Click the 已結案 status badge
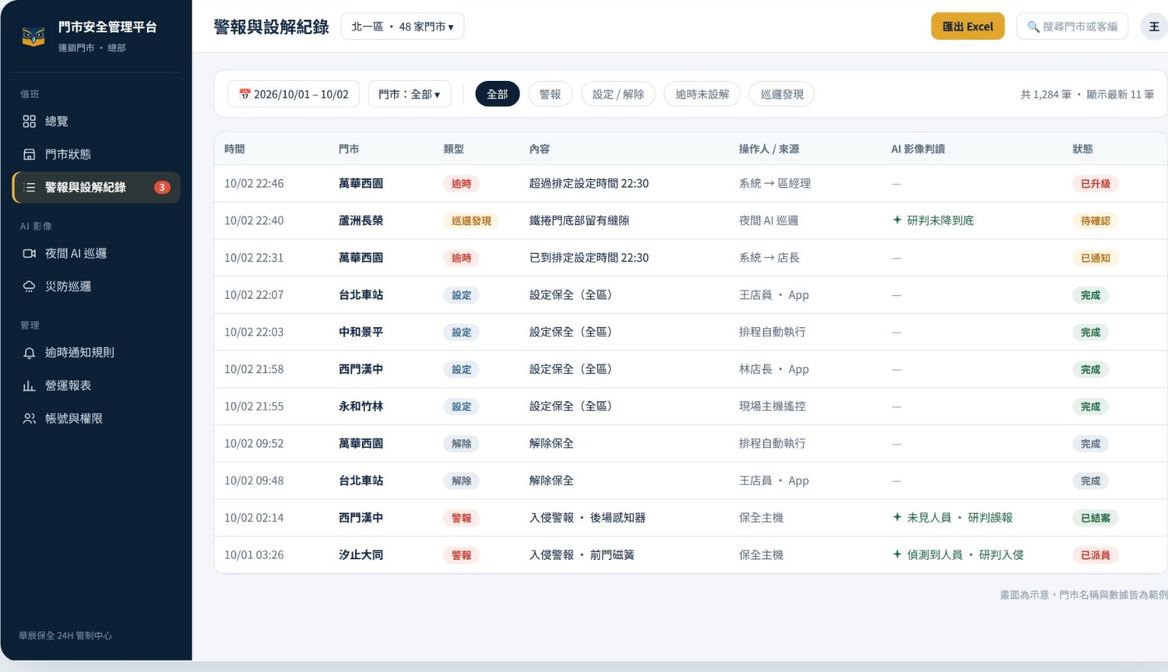This screenshot has height=672, width=1168. [x=1095, y=518]
